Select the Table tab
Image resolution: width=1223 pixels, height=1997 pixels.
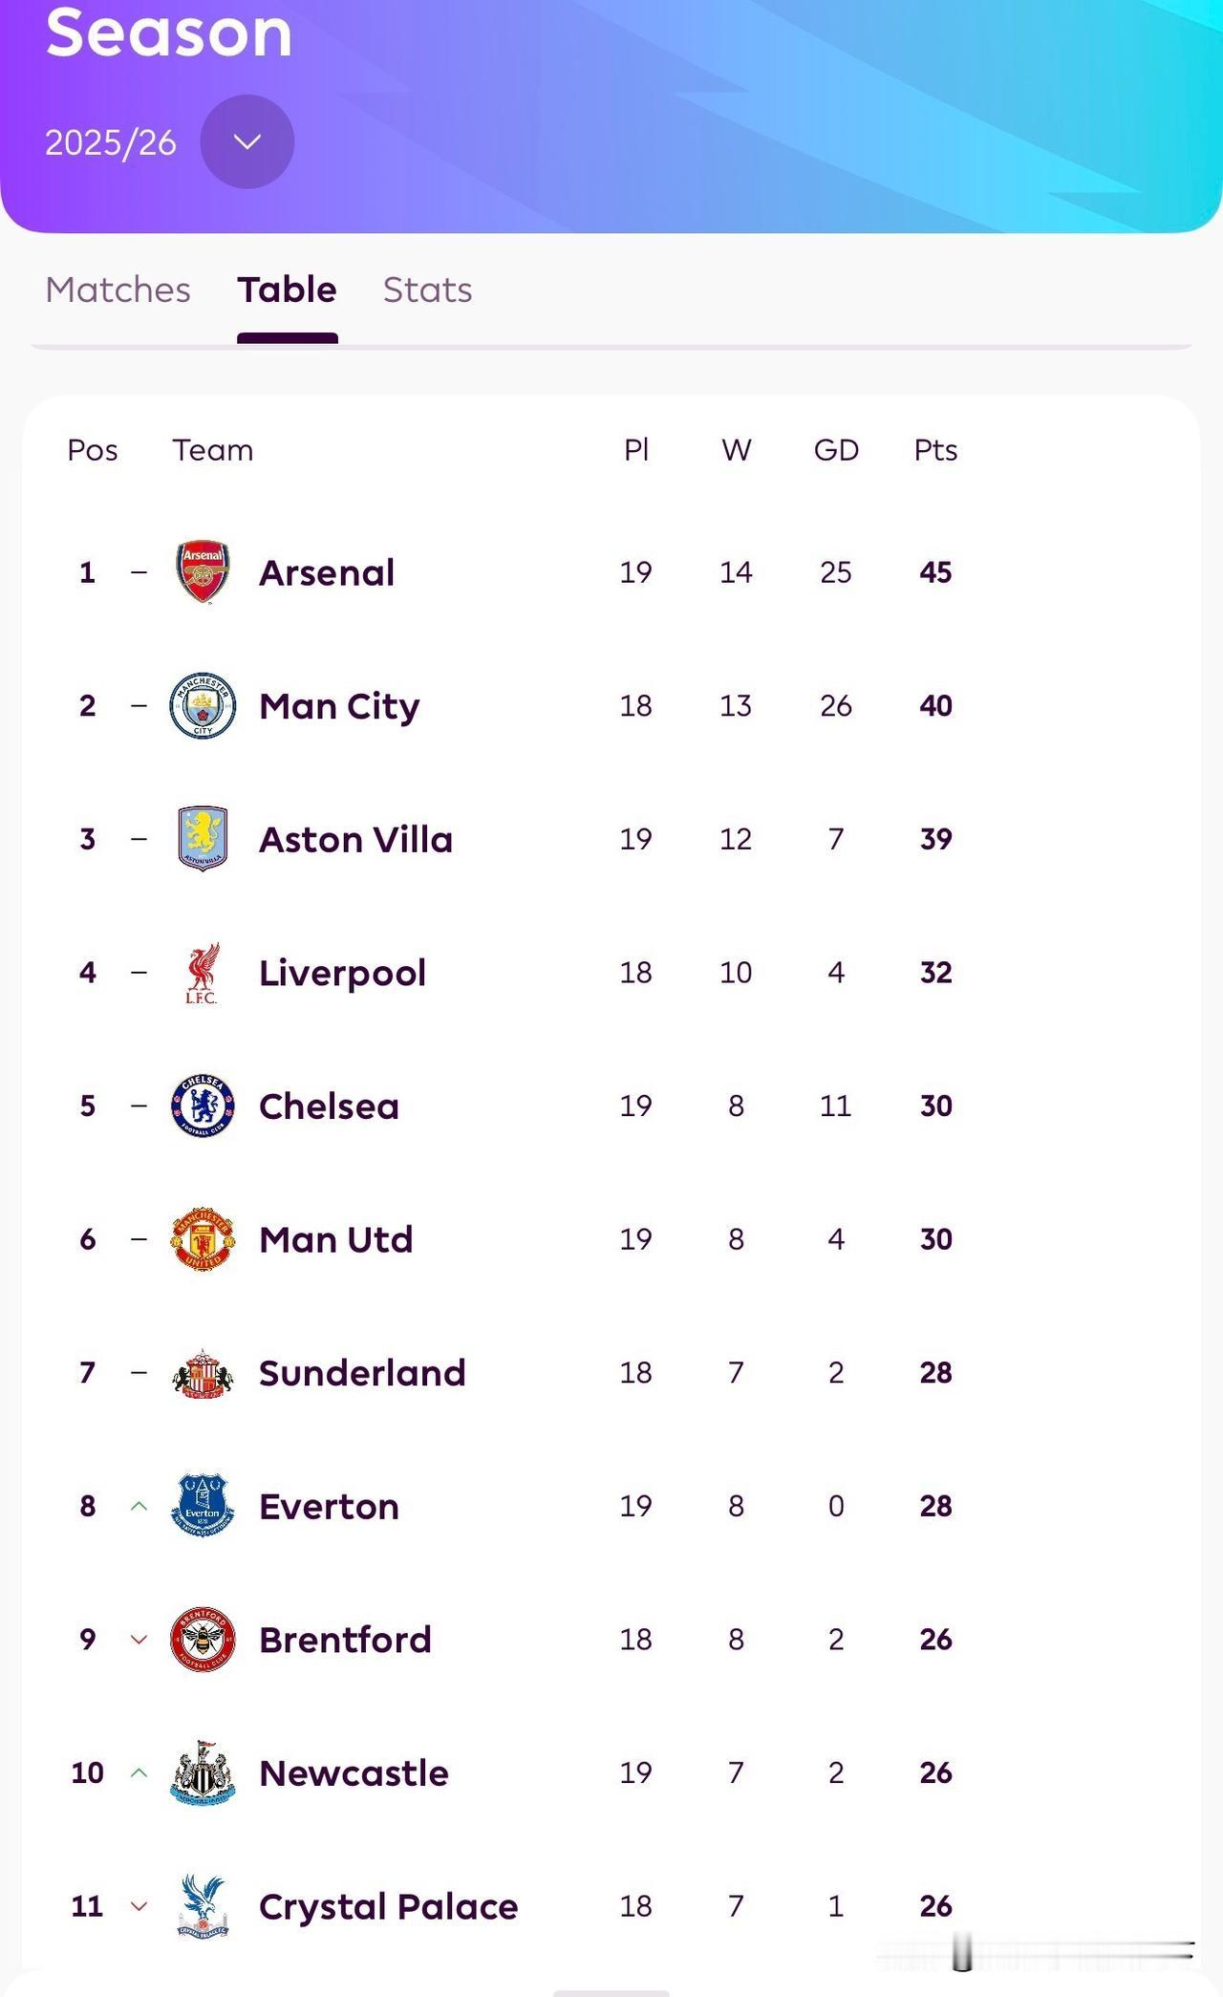pos(287,290)
